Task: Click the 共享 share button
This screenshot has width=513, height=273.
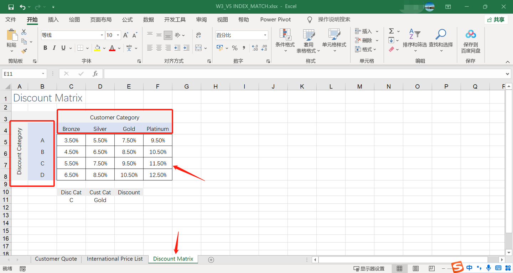Action: tap(496, 20)
